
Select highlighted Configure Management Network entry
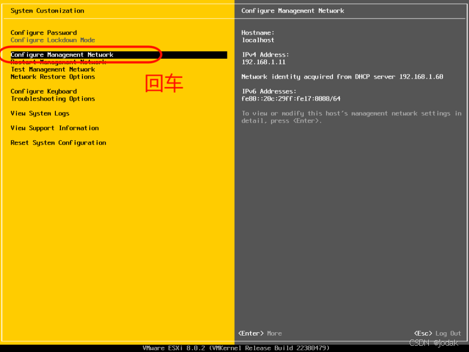(x=119, y=55)
